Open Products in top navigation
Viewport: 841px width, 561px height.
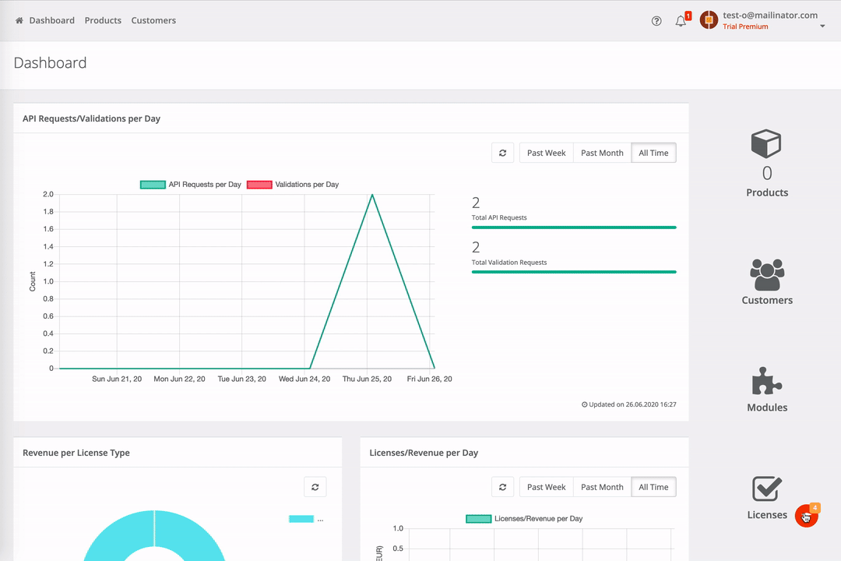(103, 20)
